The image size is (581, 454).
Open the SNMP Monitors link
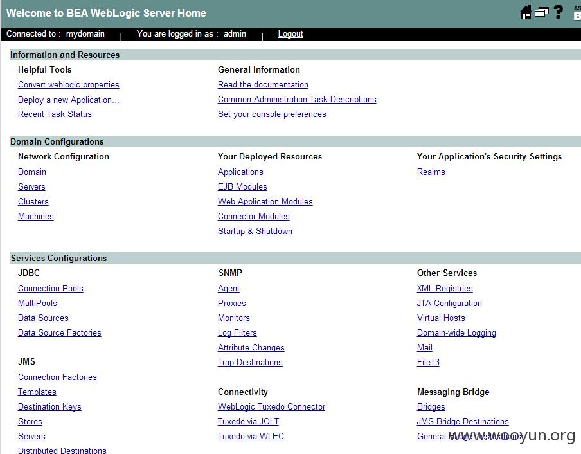click(x=234, y=318)
